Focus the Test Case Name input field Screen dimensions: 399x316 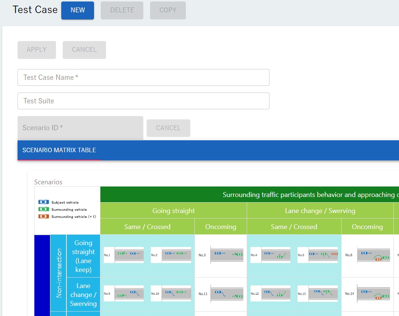coord(143,77)
